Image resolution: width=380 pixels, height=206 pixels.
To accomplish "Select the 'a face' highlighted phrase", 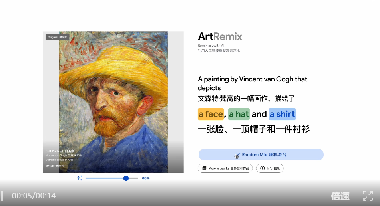I will pyautogui.click(x=211, y=114).
